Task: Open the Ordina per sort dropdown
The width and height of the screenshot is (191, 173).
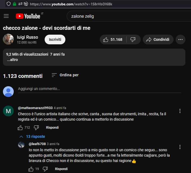Action: click(65, 75)
